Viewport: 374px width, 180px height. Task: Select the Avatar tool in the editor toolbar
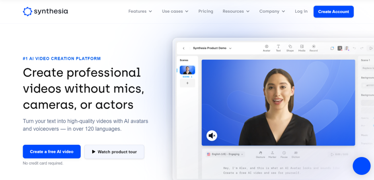pos(267,48)
